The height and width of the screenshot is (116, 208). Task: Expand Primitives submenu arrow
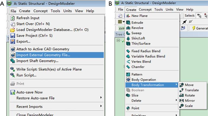[x=176, y=115]
